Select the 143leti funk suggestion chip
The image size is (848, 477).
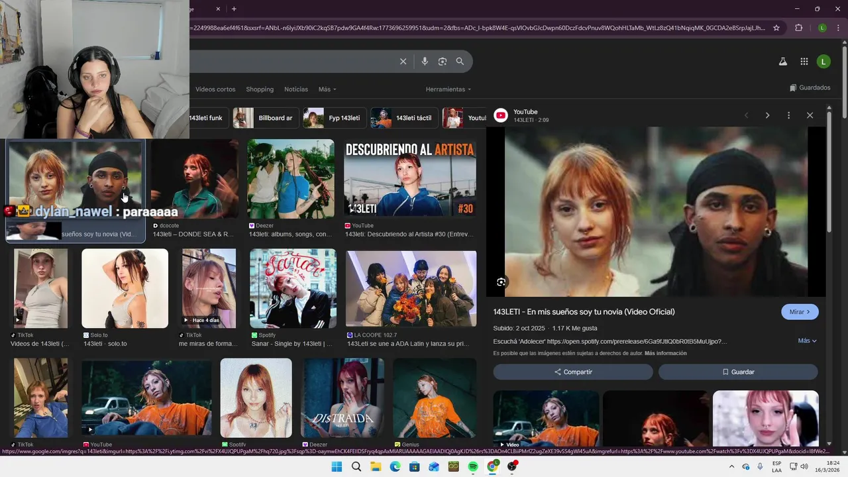(x=209, y=118)
